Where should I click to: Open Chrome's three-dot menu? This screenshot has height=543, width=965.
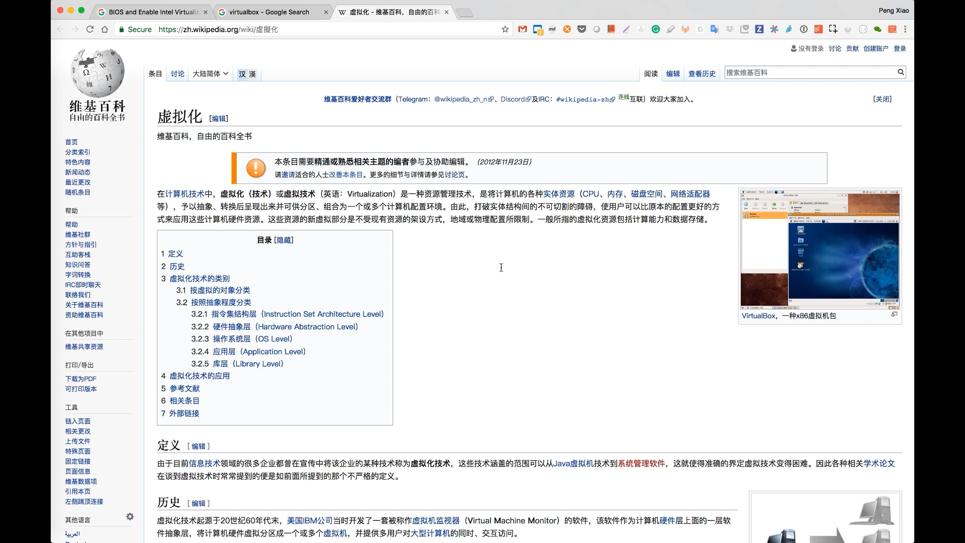tap(906, 29)
